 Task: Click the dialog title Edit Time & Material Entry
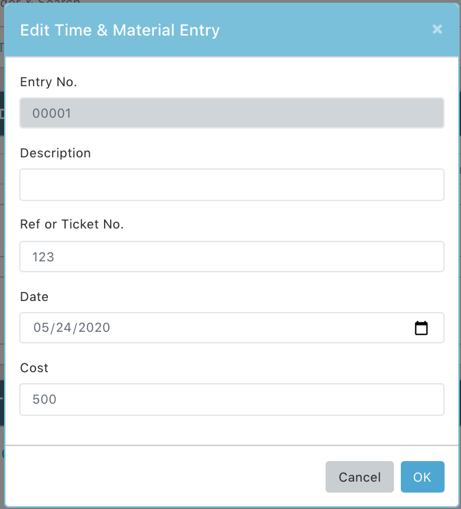120,30
